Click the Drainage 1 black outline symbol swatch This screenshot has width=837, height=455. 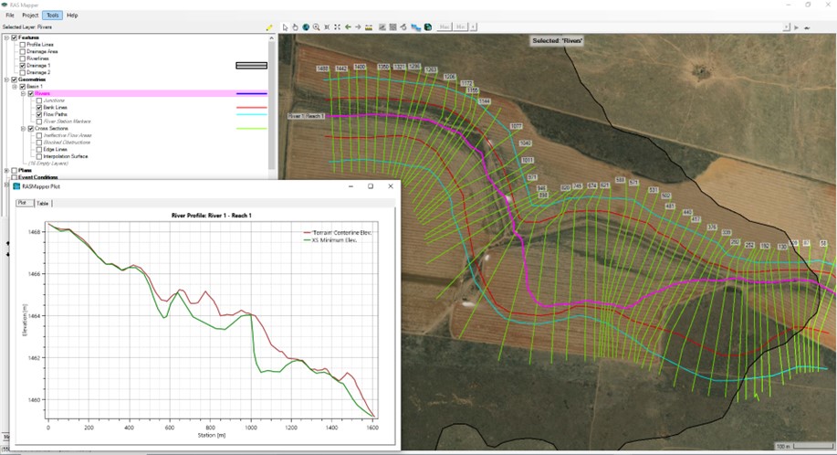pyautogui.click(x=251, y=66)
